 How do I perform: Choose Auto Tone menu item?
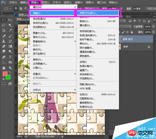[53, 19]
